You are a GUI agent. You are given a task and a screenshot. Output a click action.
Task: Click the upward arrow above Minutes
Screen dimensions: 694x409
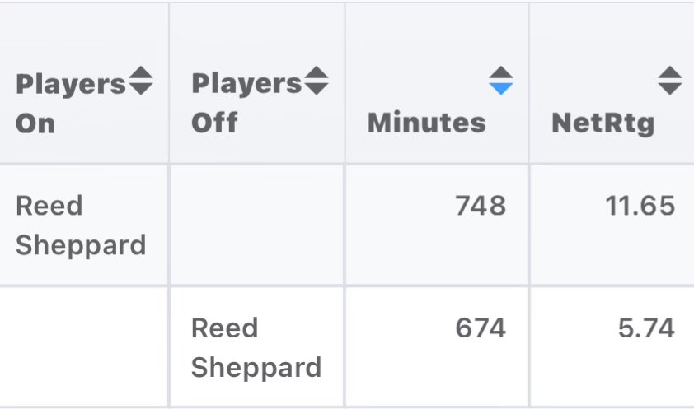(501, 73)
